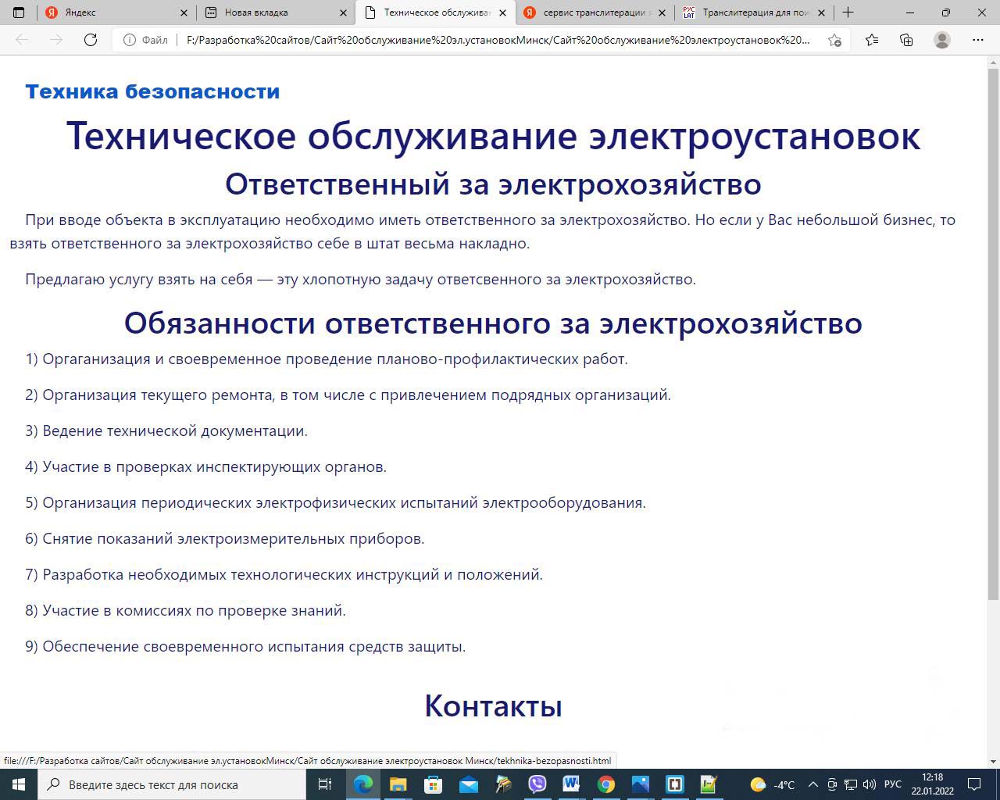
Task: Open the tab actions menu icon
Action: coord(19,12)
